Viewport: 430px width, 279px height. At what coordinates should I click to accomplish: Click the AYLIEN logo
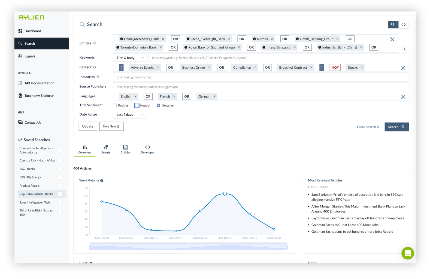coord(31,17)
